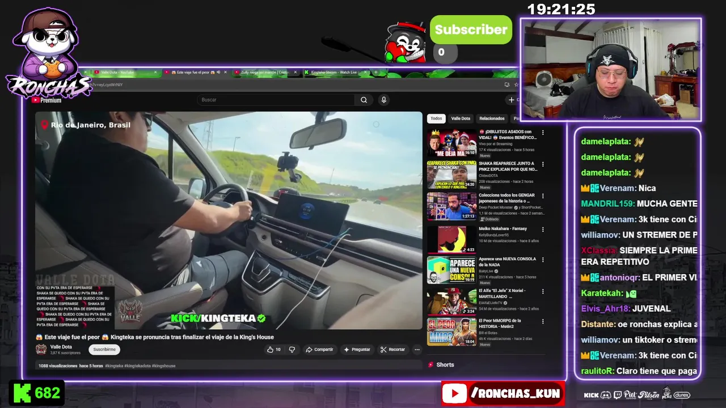Click the Preguntar button
Viewport: 726px width, 408px height.
coord(357,350)
